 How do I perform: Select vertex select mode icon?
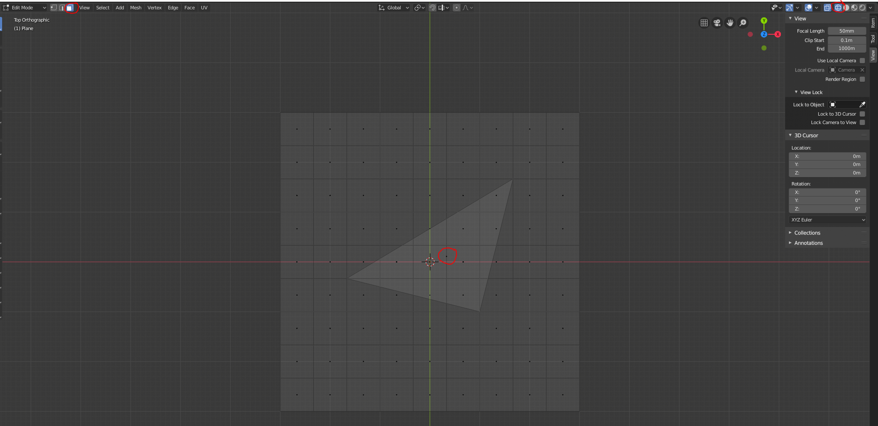pyautogui.click(x=54, y=7)
